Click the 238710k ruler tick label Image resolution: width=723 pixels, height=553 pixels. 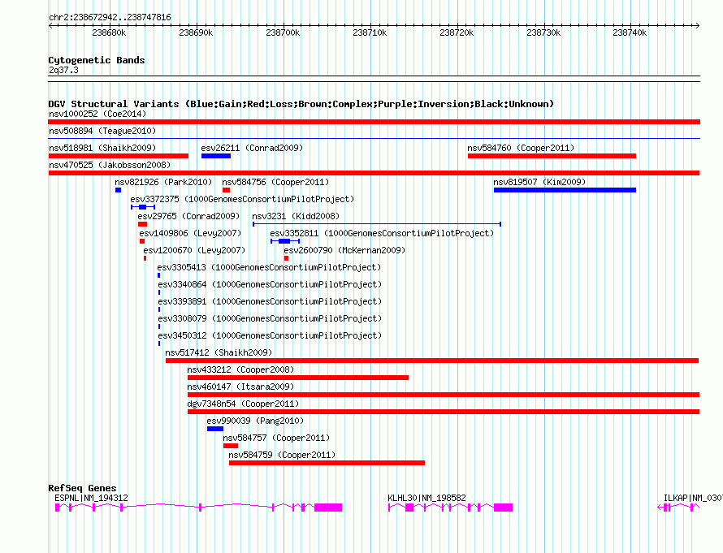pyautogui.click(x=370, y=32)
